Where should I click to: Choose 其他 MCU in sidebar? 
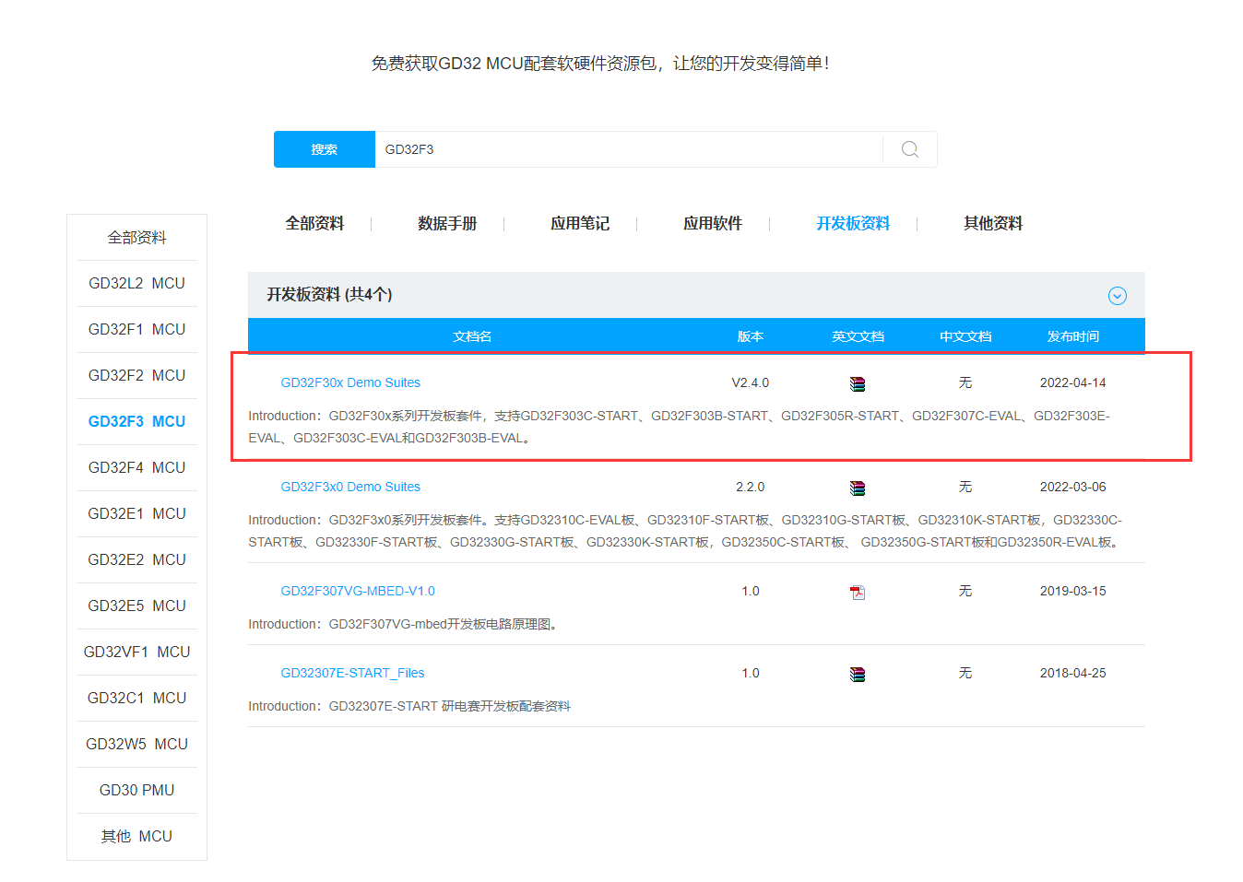tap(136, 837)
